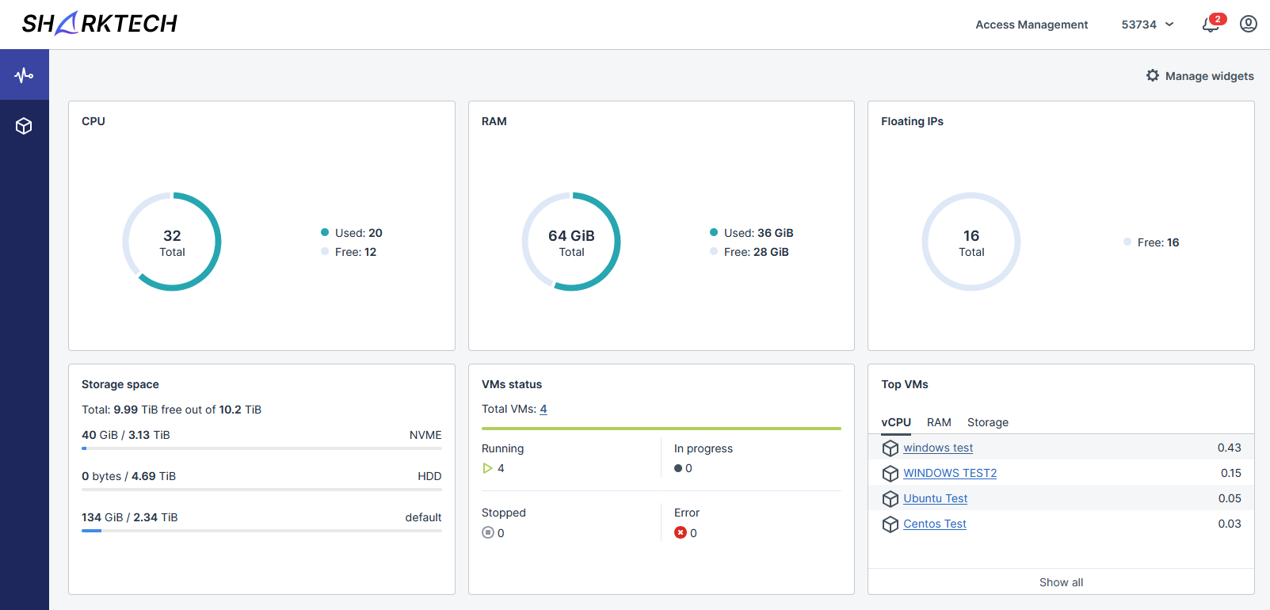Open the notifications bell

(1210, 25)
